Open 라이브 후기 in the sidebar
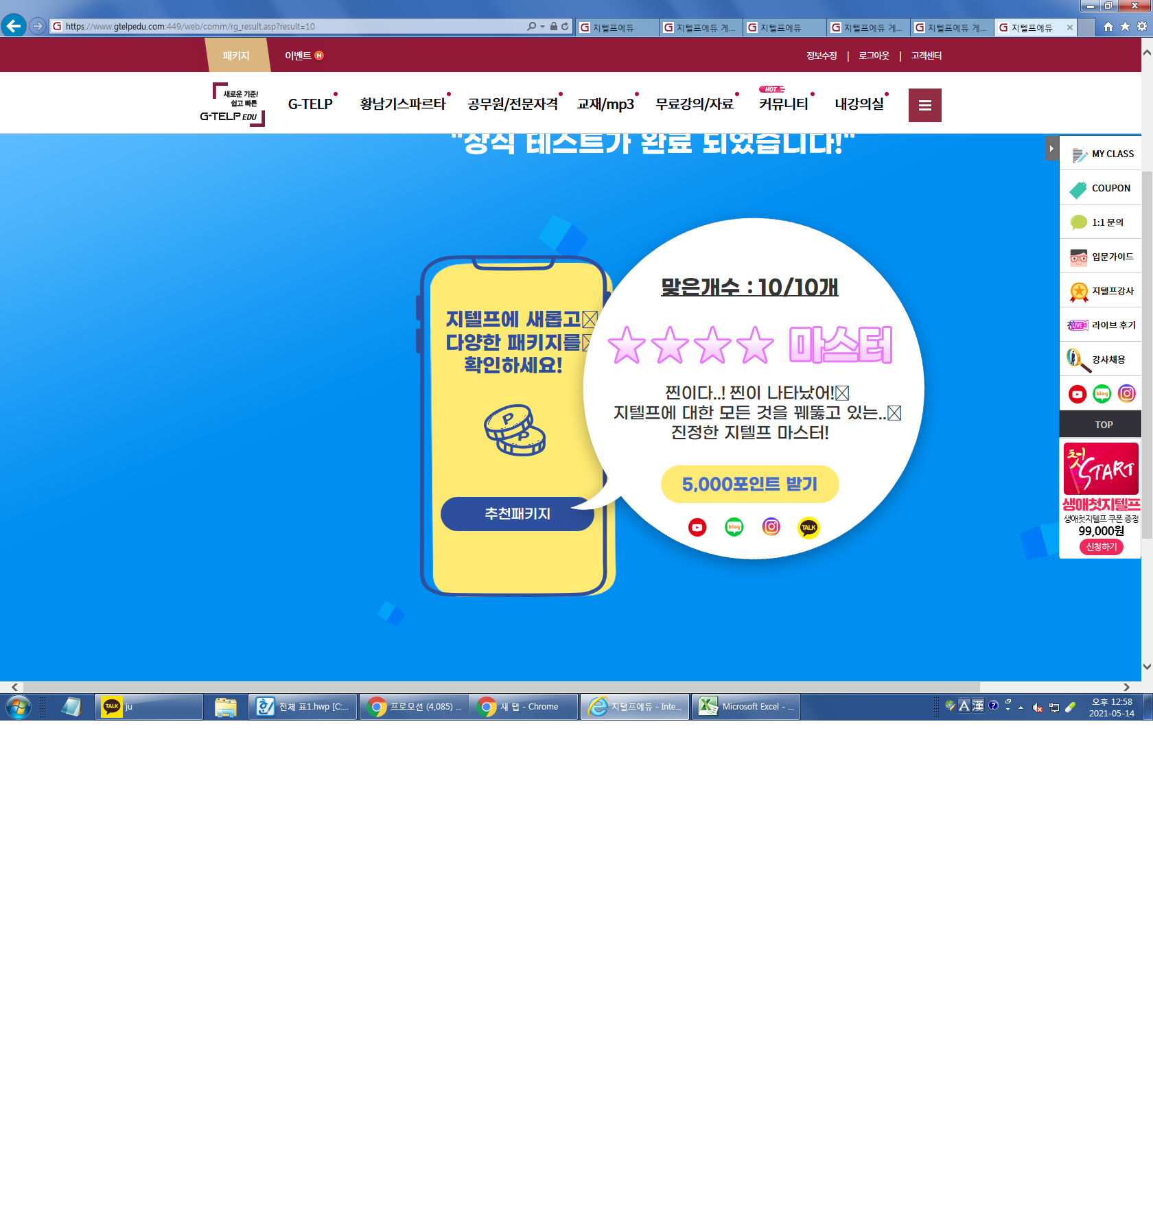 click(x=1101, y=325)
